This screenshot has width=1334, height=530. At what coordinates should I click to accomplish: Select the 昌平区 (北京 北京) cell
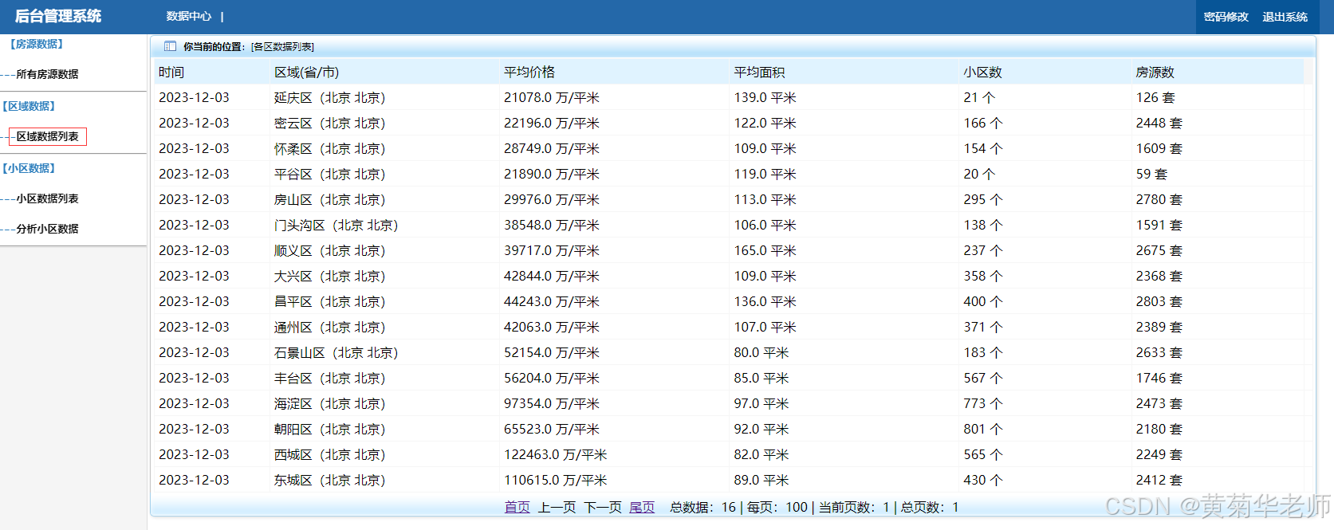[x=329, y=302]
